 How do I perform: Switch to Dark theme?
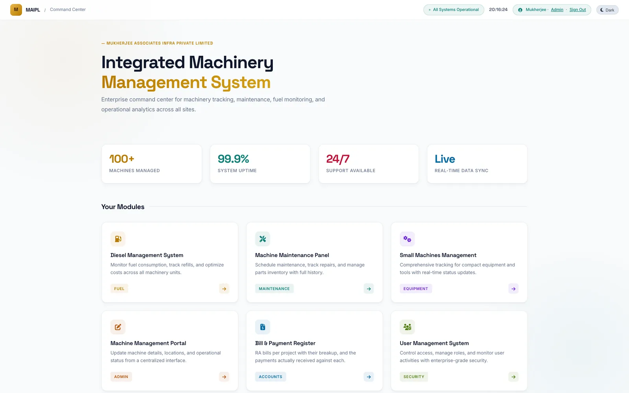[x=607, y=10]
